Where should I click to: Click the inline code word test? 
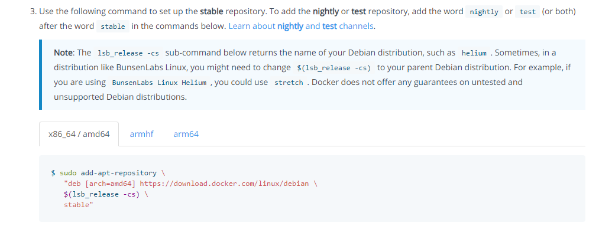tap(527, 12)
